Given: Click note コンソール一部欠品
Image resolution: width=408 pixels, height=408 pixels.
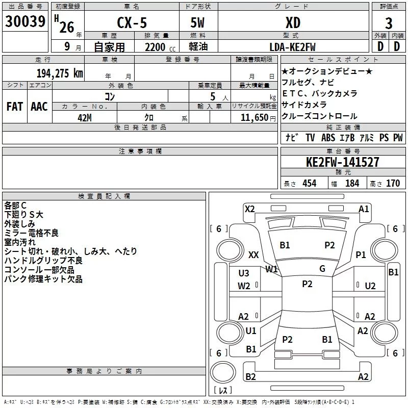Looking at the screenshot, I should coord(39,270).
